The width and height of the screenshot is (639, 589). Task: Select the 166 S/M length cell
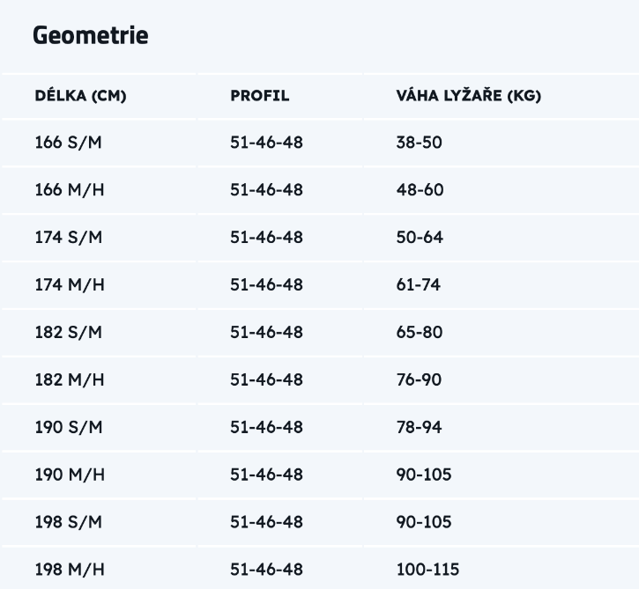(x=69, y=143)
